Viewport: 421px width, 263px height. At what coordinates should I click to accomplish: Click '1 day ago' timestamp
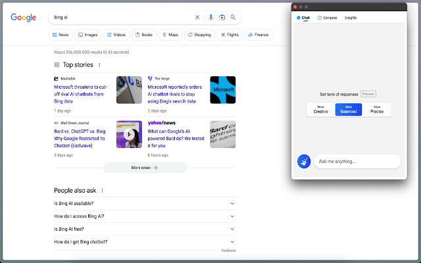click(62, 111)
